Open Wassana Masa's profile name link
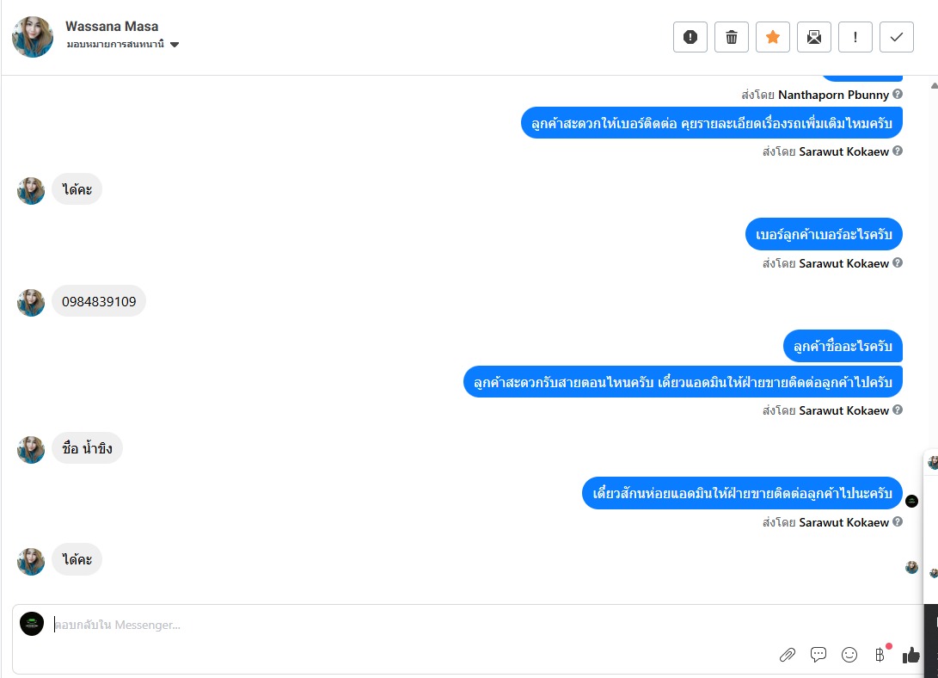The height and width of the screenshot is (678, 938). [x=112, y=26]
